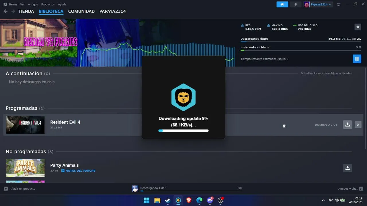Open Wi-Fi network settings in tray

click(331, 200)
